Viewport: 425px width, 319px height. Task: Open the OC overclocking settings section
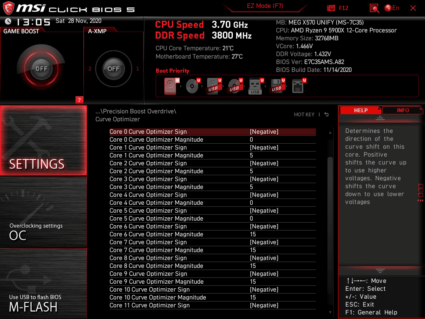(43, 212)
